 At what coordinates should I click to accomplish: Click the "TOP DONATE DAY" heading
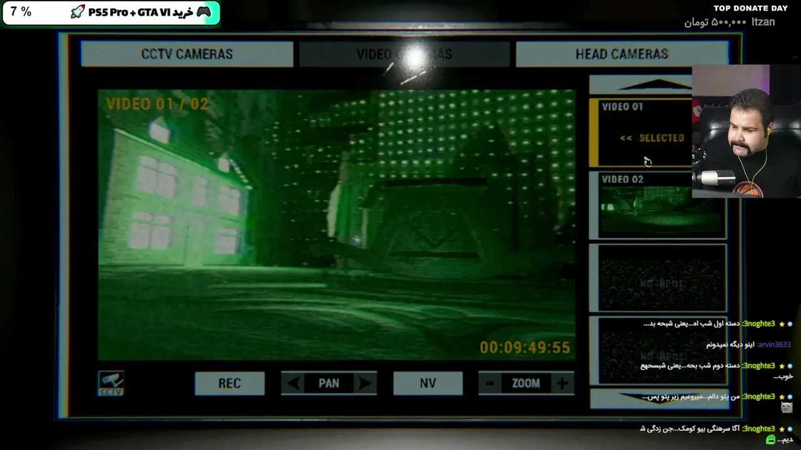tap(750, 8)
